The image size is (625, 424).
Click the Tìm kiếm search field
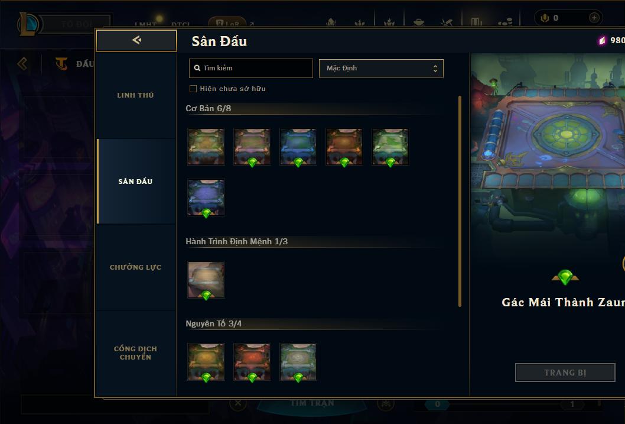tap(250, 68)
